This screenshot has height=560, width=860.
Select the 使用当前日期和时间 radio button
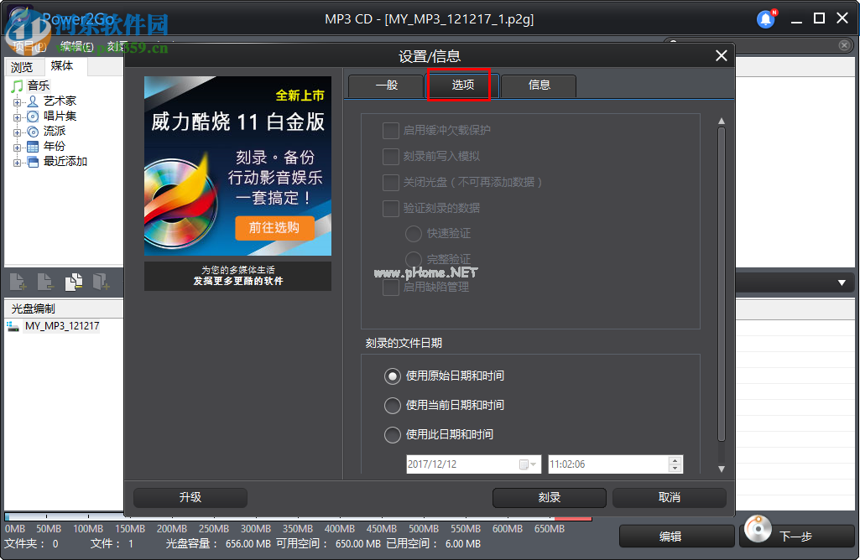392,406
